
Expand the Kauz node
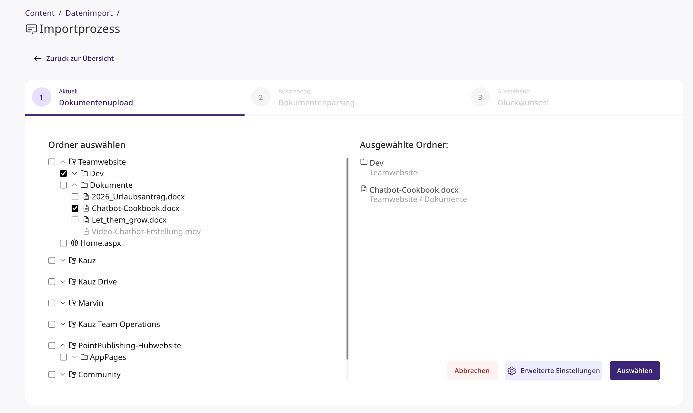63,260
